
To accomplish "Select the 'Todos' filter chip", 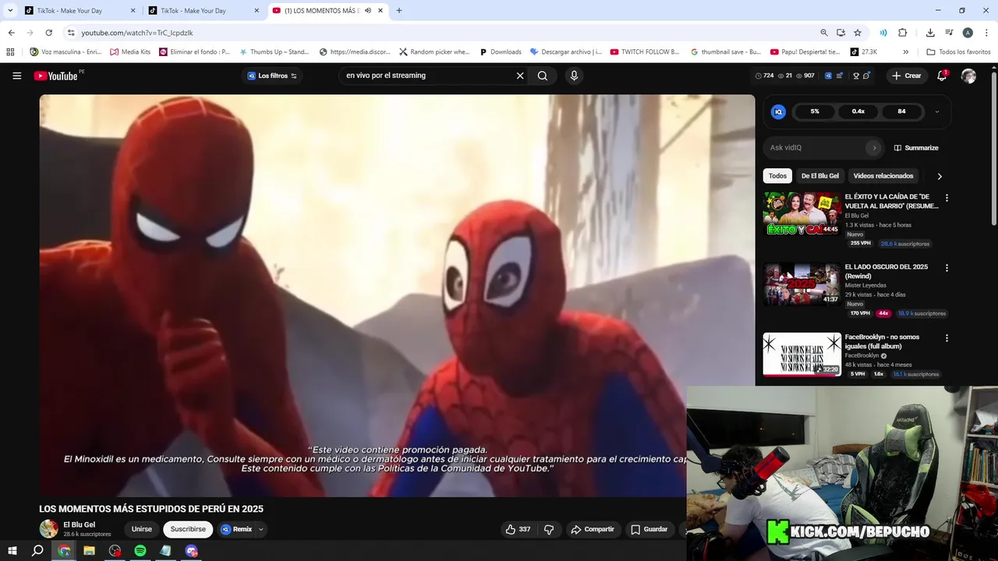I will [777, 176].
